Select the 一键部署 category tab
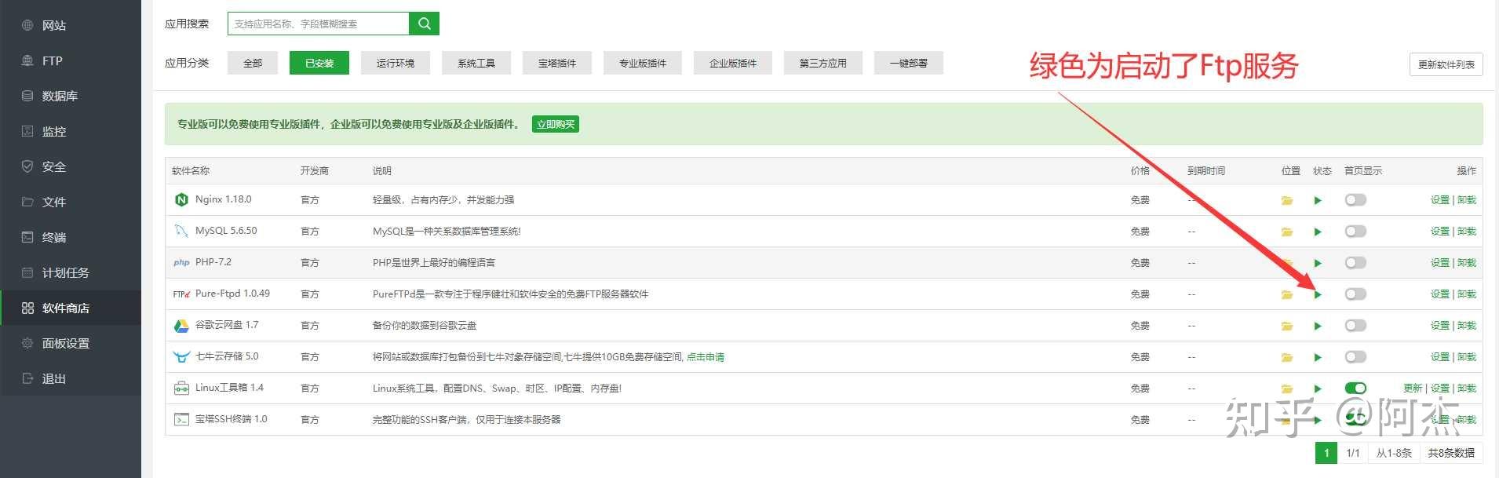This screenshot has height=478, width=1499. coord(909,63)
